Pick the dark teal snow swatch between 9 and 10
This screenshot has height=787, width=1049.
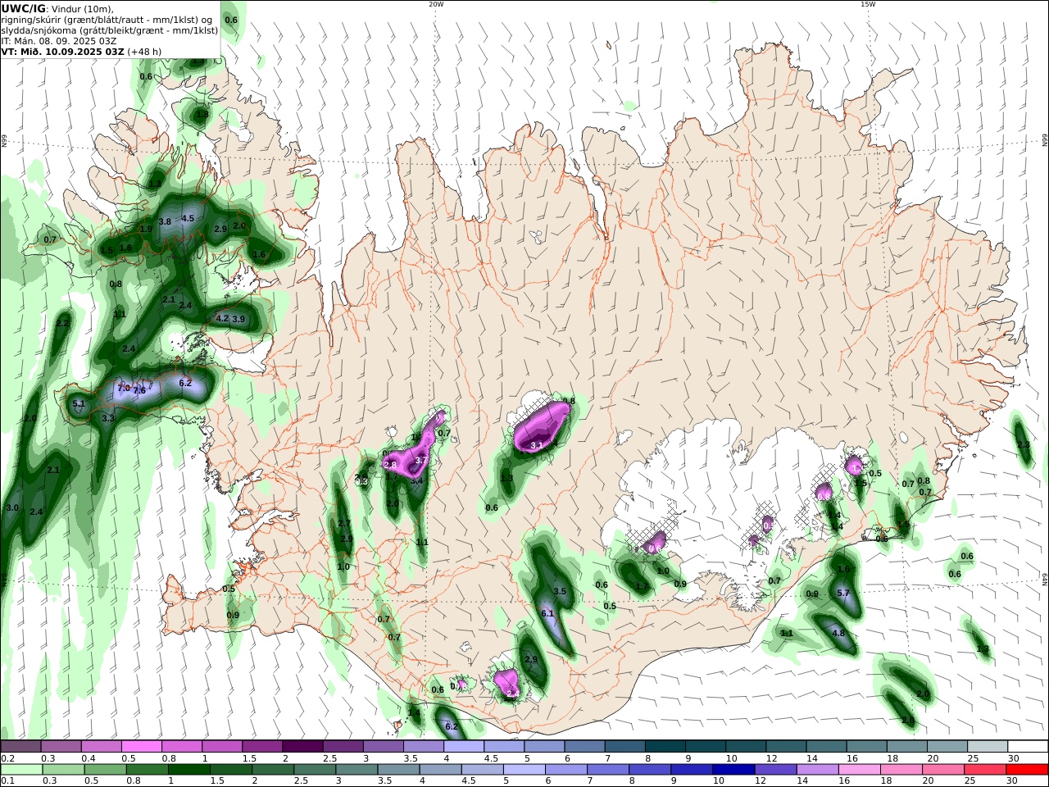[x=706, y=747]
